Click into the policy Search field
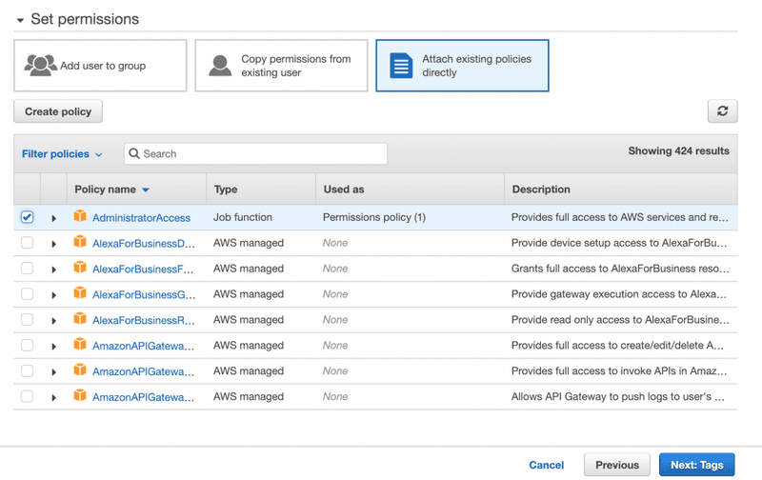Viewport: 762px width, 480px height. tap(255, 153)
